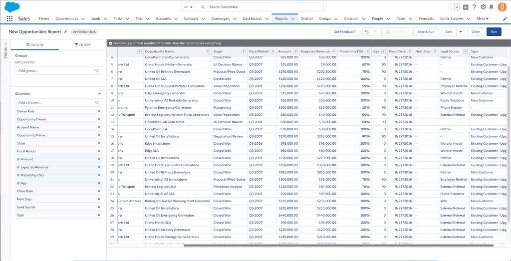Open the notifications bell
The width and height of the screenshot is (511, 261).
[492, 7]
